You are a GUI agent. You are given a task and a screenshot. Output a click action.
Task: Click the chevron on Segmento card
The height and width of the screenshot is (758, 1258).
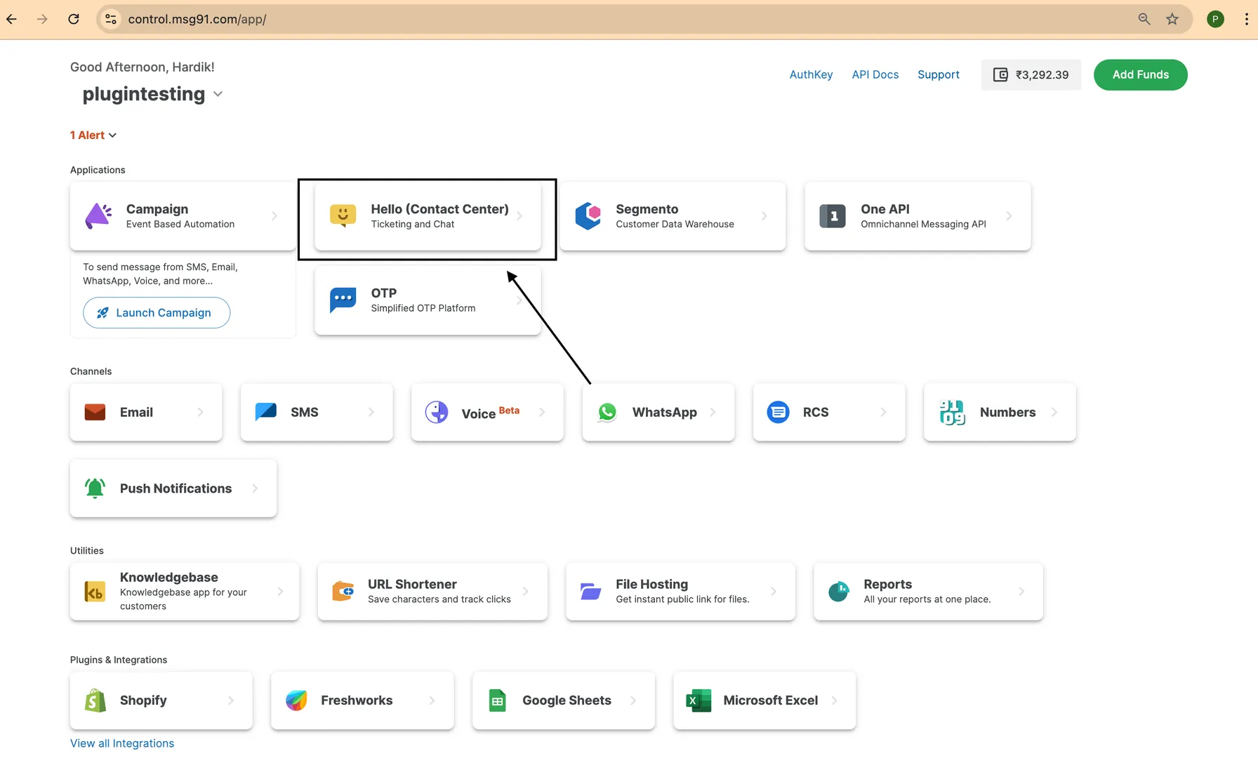click(x=764, y=216)
